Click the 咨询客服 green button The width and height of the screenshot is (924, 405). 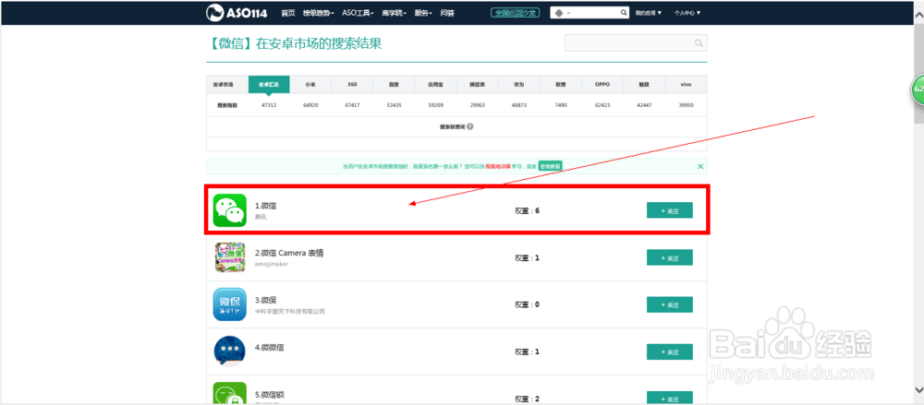pos(551,167)
